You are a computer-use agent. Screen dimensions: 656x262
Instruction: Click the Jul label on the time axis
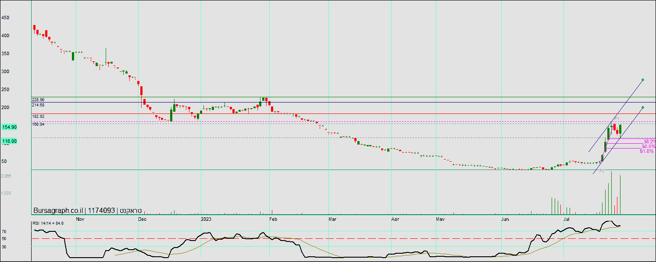(x=567, y=218)
